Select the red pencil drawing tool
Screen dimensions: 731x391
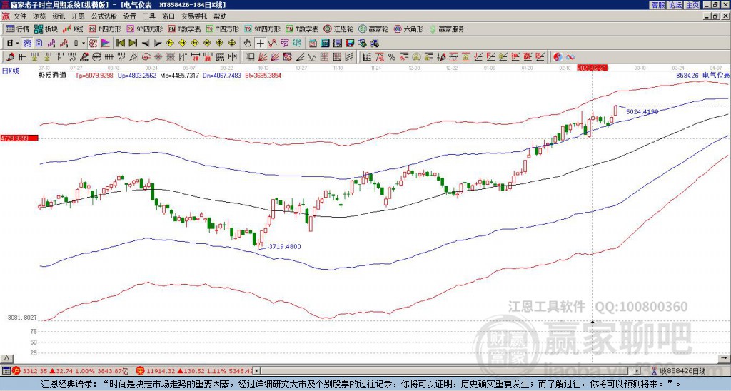[10, 57]
